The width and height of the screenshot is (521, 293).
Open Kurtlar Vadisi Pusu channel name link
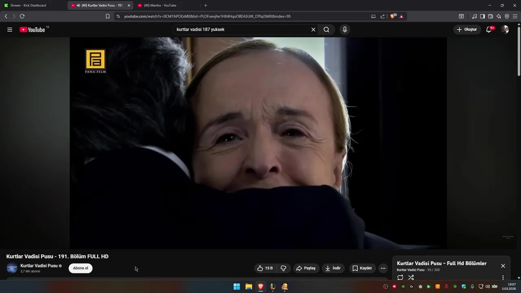[39, 266]
